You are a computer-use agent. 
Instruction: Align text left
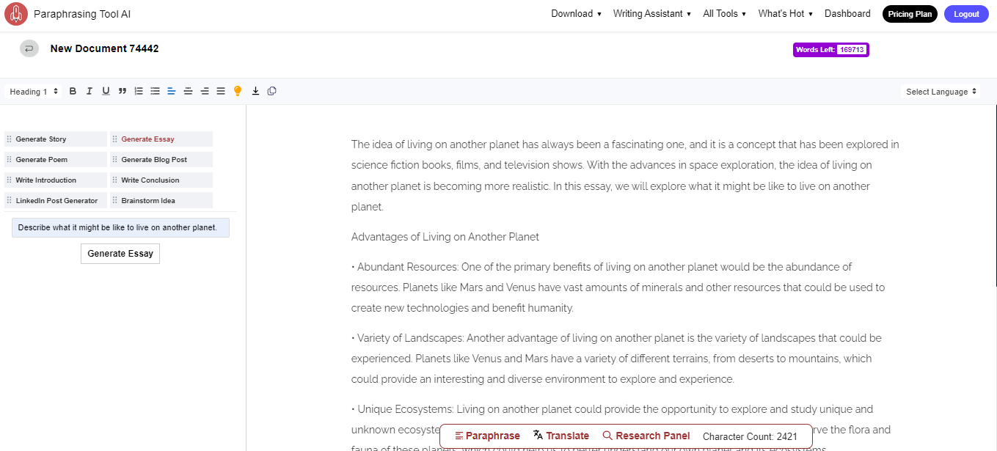point(172,91)
